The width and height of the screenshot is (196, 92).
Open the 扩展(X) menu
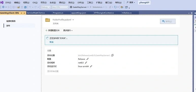[99, 3]
